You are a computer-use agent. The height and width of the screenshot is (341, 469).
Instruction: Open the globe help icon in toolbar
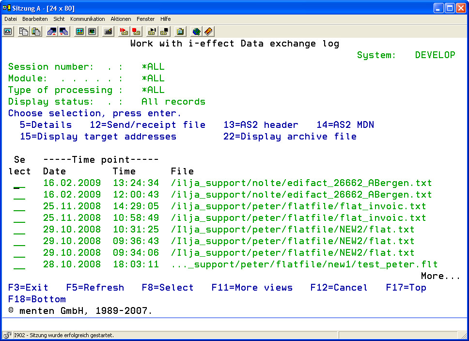point(196,31)
